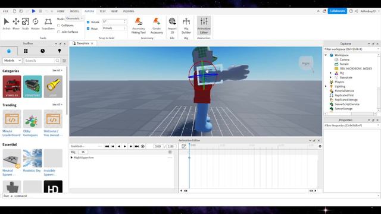Switch to the VIEW ribbon tab
Image resolution: width=381 pixels, height=214 pixels.
pyautogui.click(x=114, y=11)
